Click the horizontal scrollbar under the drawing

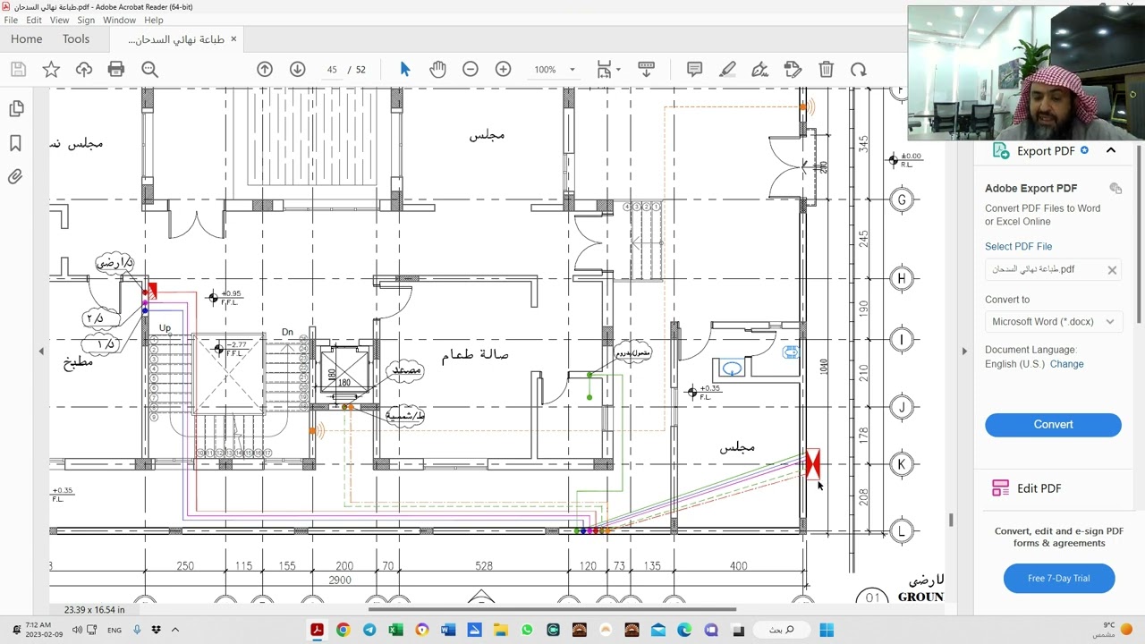pyautogui.click(x=552, y=610)
